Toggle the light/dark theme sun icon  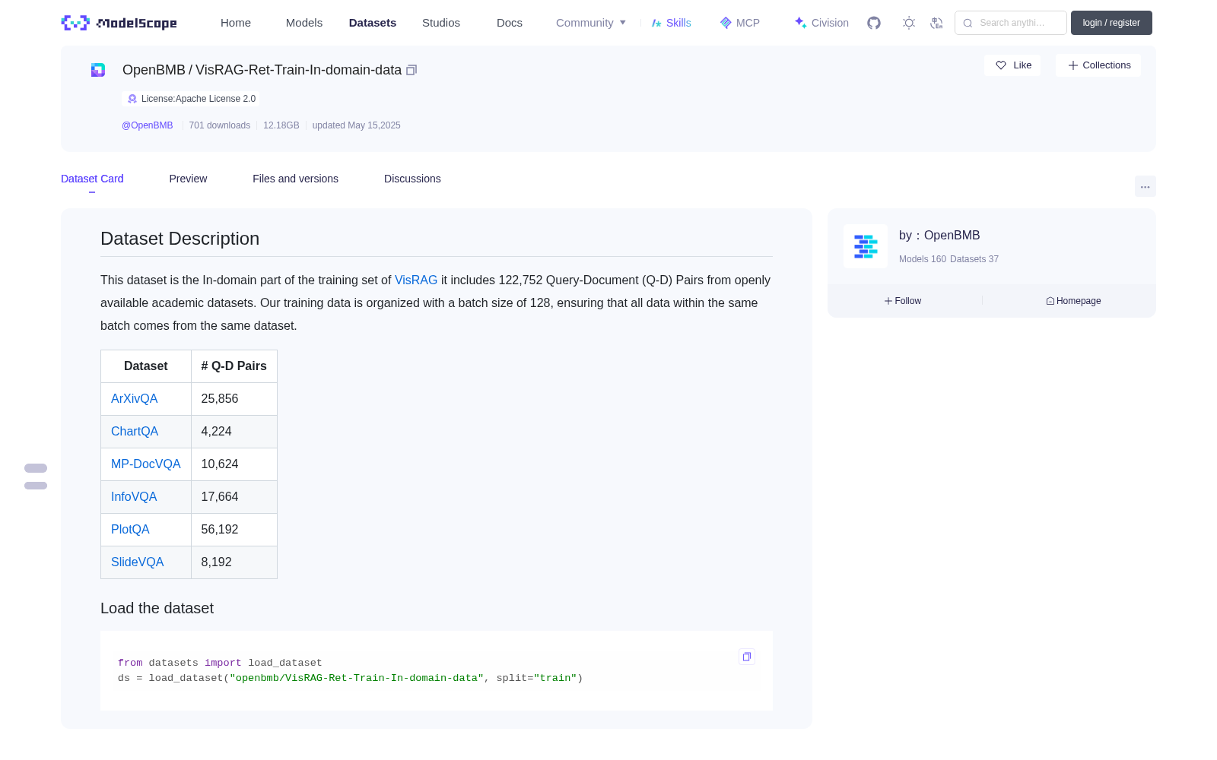point(909,23)
